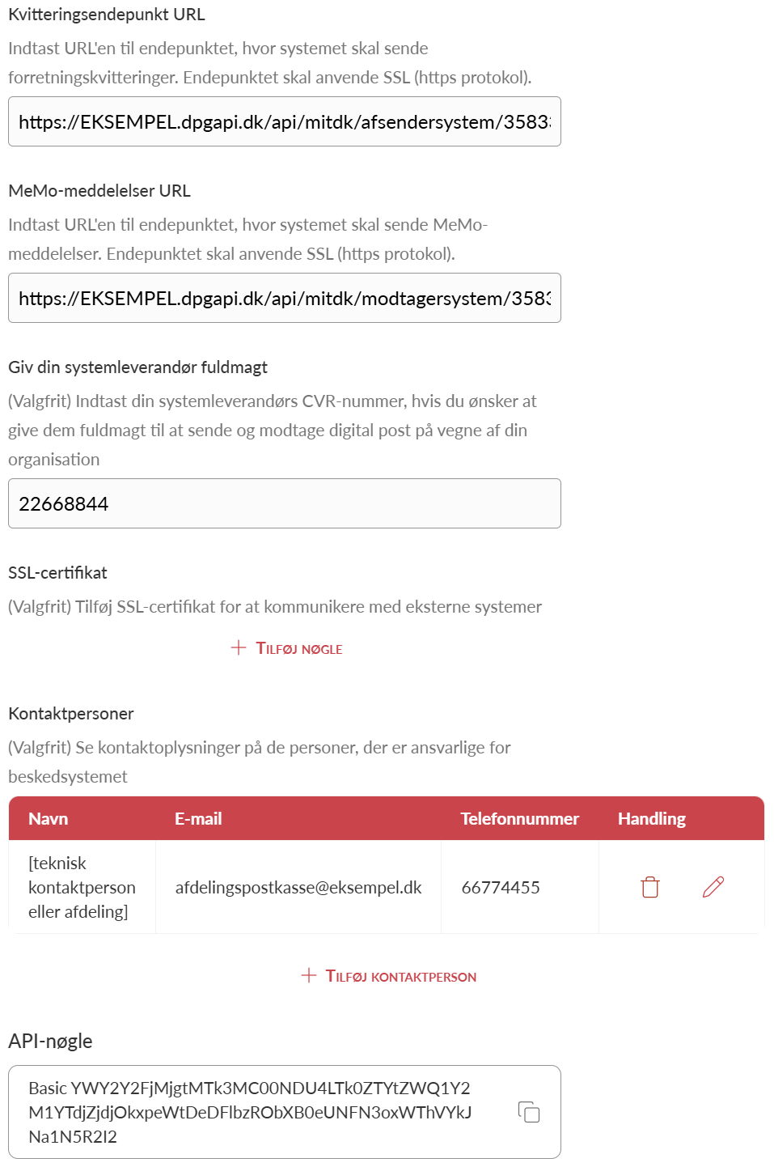Click the Handling column header
Screen dimensions: 774x1167
651,819
